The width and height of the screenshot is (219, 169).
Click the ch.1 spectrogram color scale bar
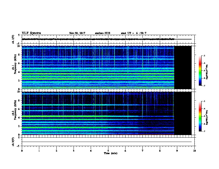tap(200, 71)
